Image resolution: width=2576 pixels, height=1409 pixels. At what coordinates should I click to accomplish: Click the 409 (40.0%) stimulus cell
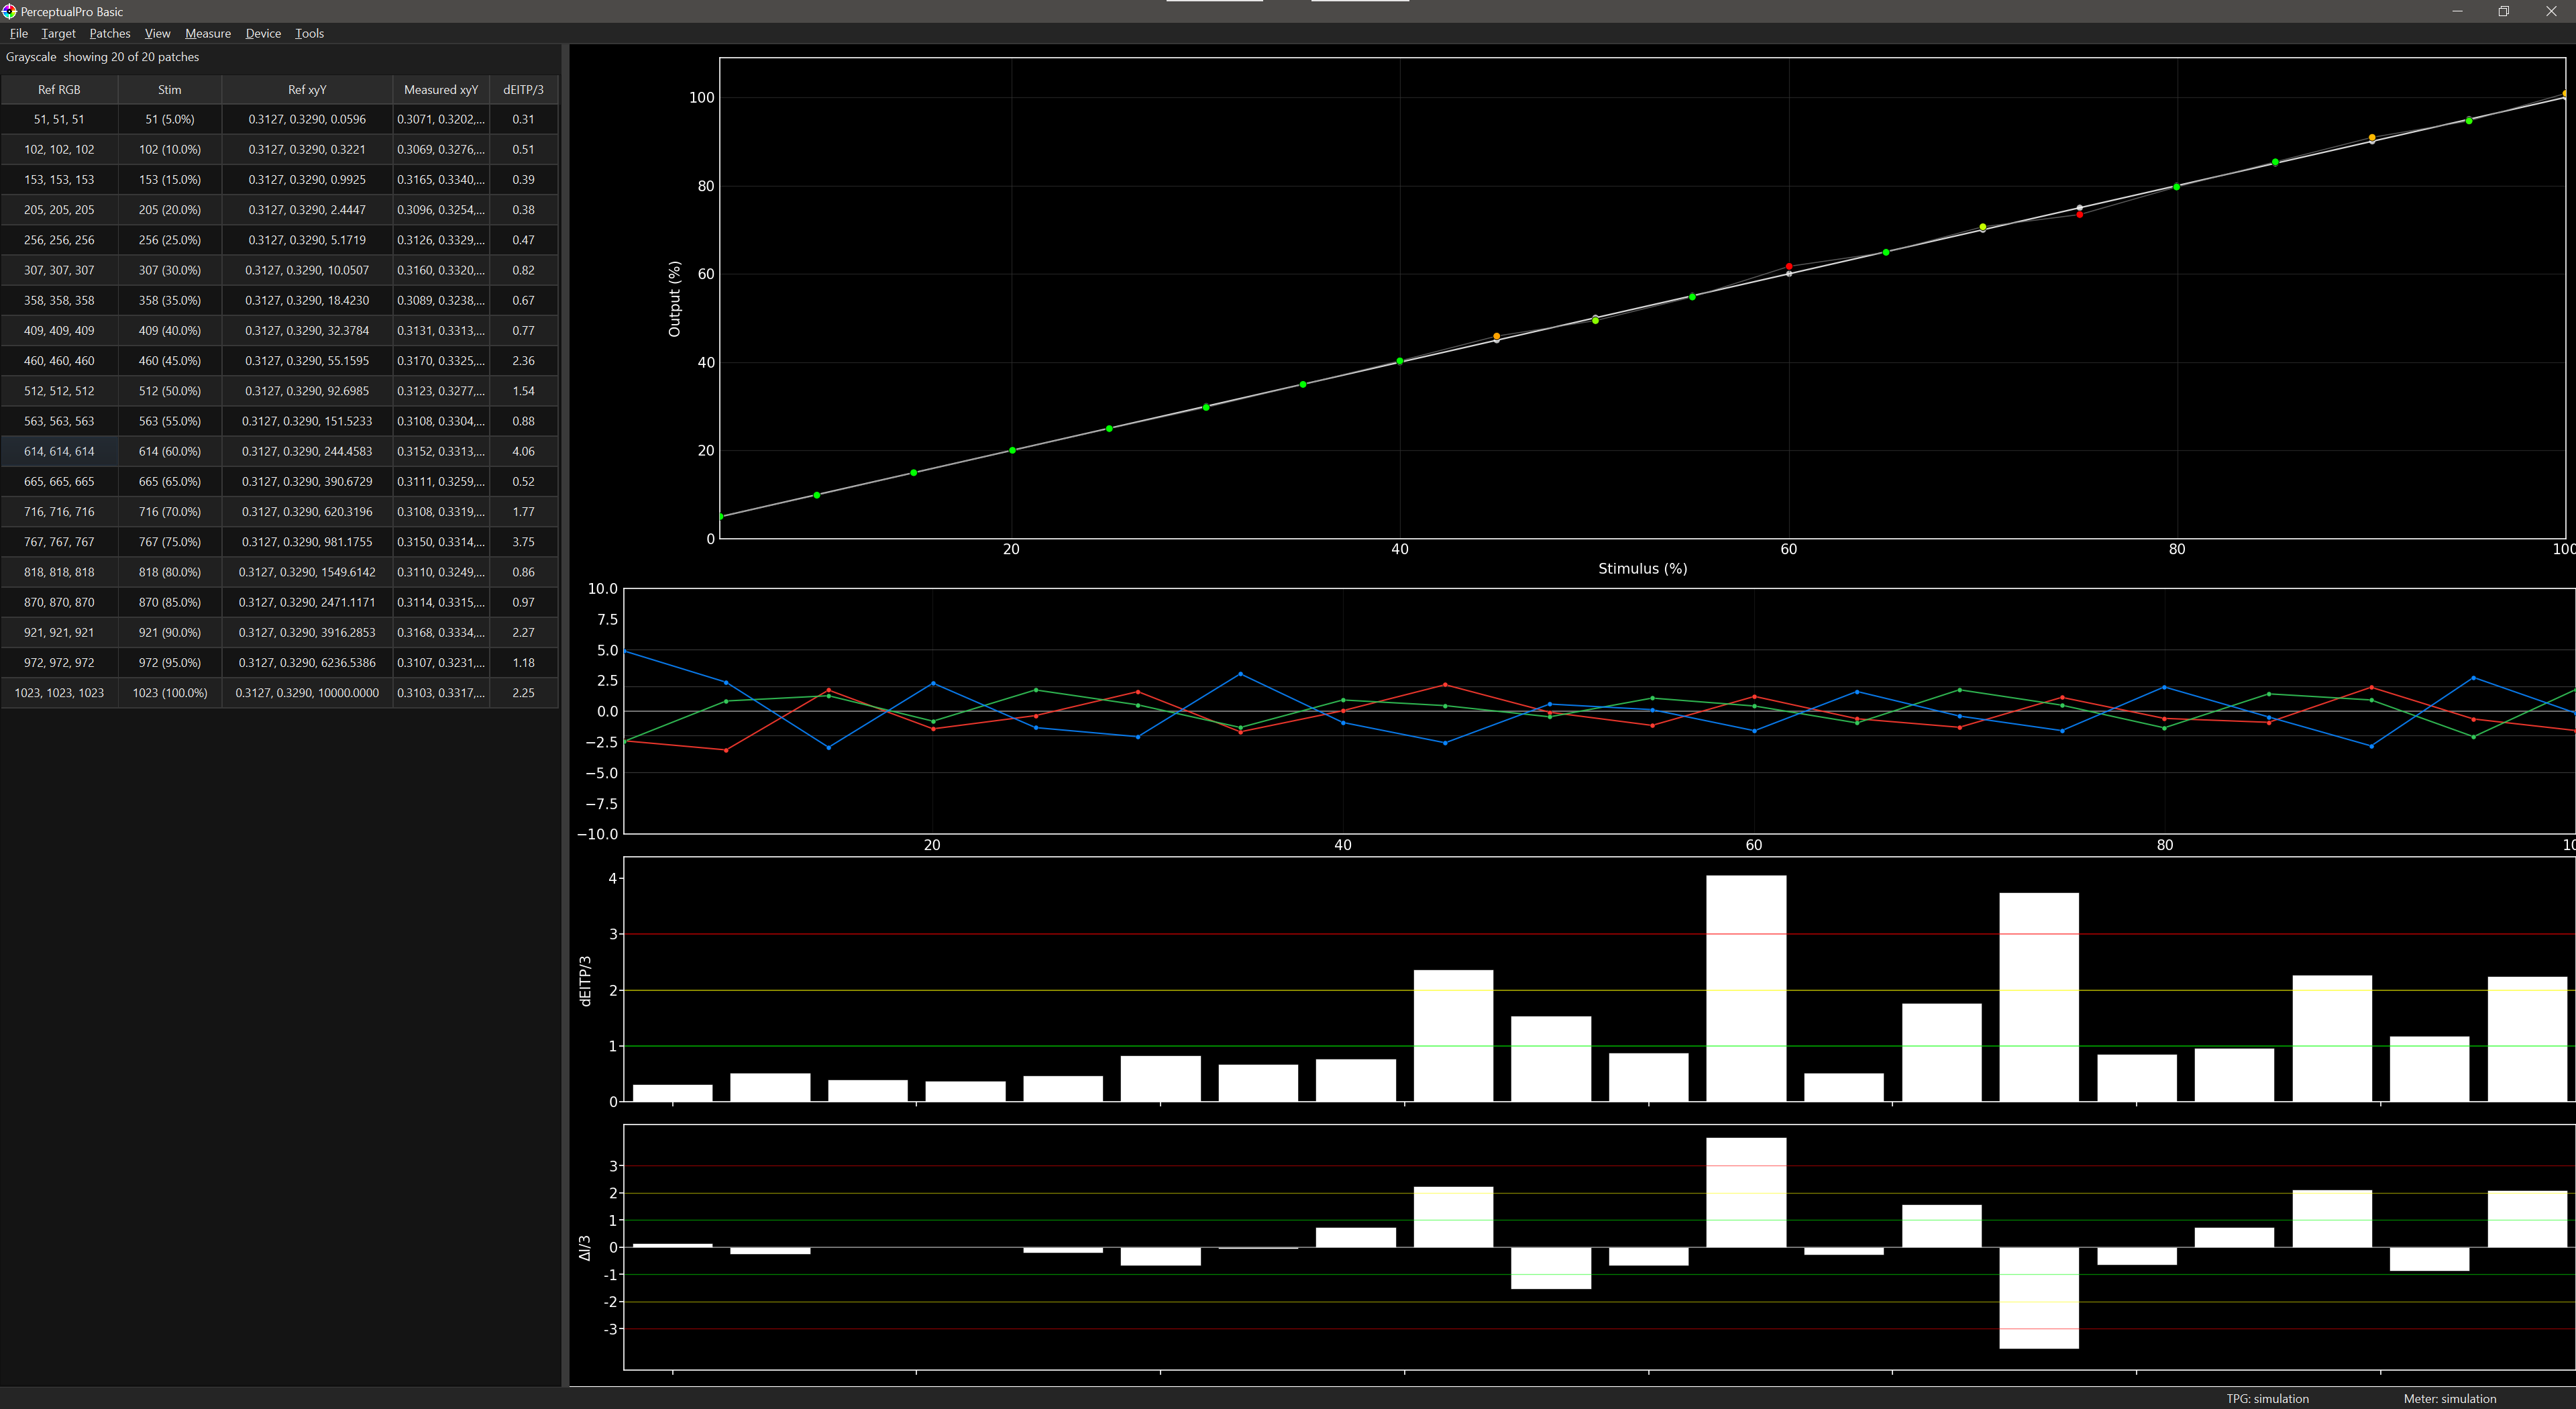[170, 330]
